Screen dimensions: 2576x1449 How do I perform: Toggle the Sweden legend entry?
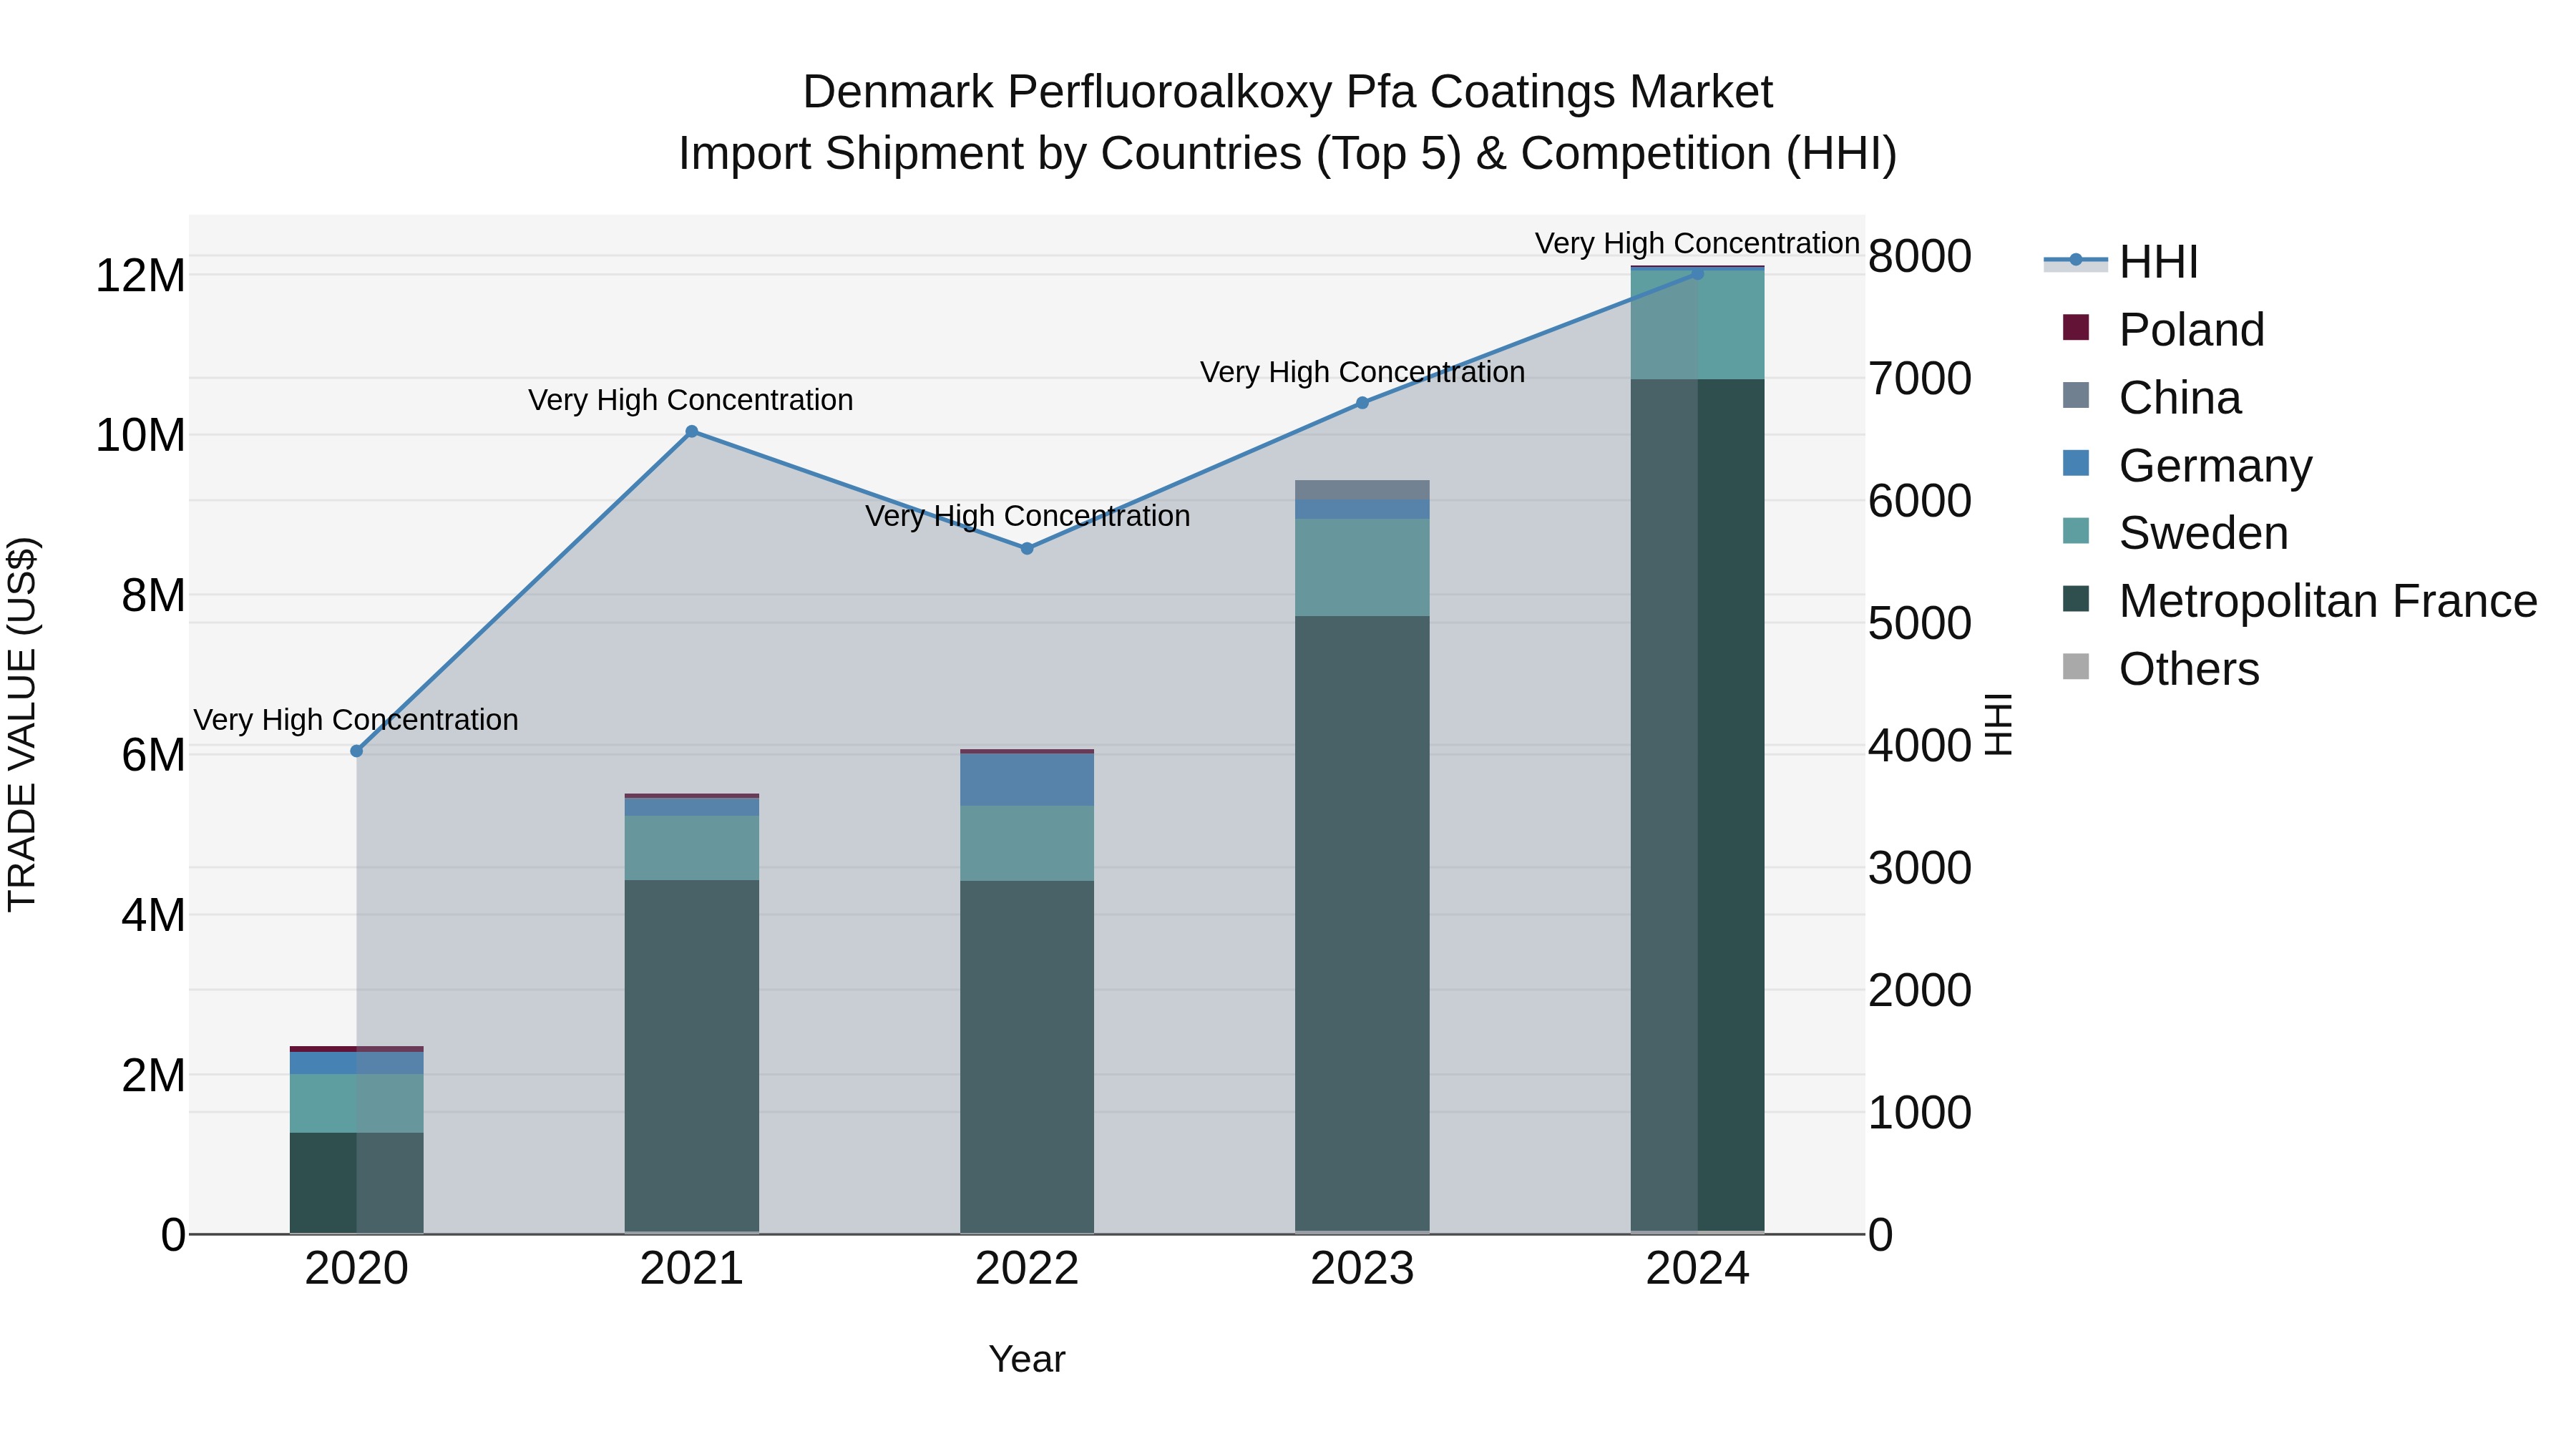(2175, 533)
